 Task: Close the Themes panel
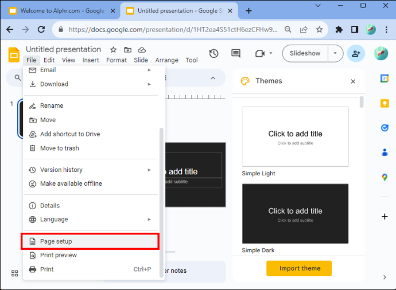pyautogui.click(x=353, y=81)
